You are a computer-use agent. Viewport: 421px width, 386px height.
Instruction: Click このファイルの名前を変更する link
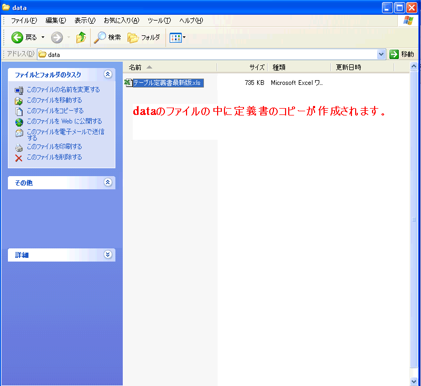pos(63,90)
